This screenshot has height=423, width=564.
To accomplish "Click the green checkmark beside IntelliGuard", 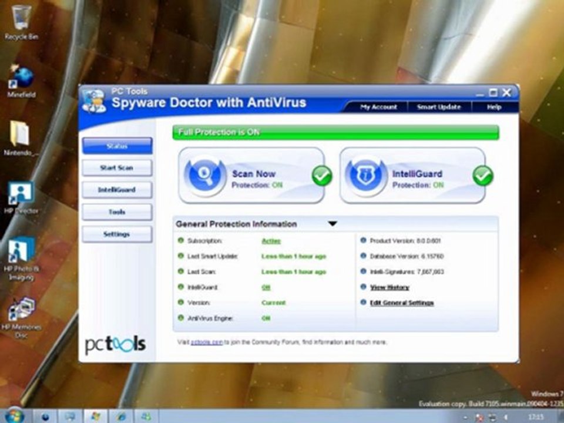I will click(483, 176).
